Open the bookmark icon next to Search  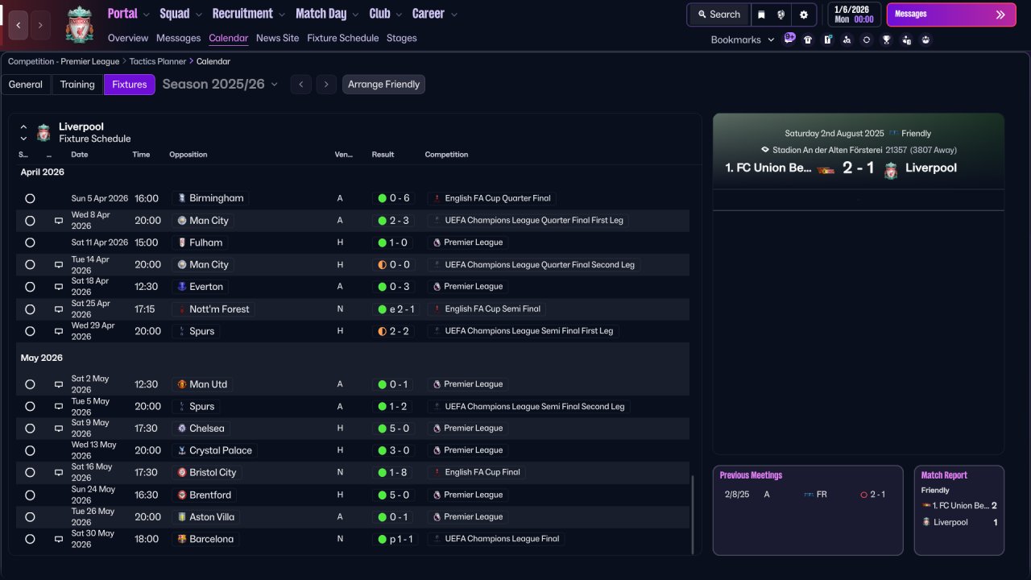[x=761, y=14]
